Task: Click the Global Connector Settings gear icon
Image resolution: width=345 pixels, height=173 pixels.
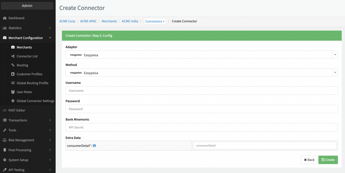Action: (x=13, y=101)
